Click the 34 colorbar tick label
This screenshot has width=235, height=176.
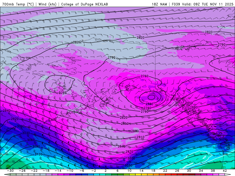pos(201,171)
